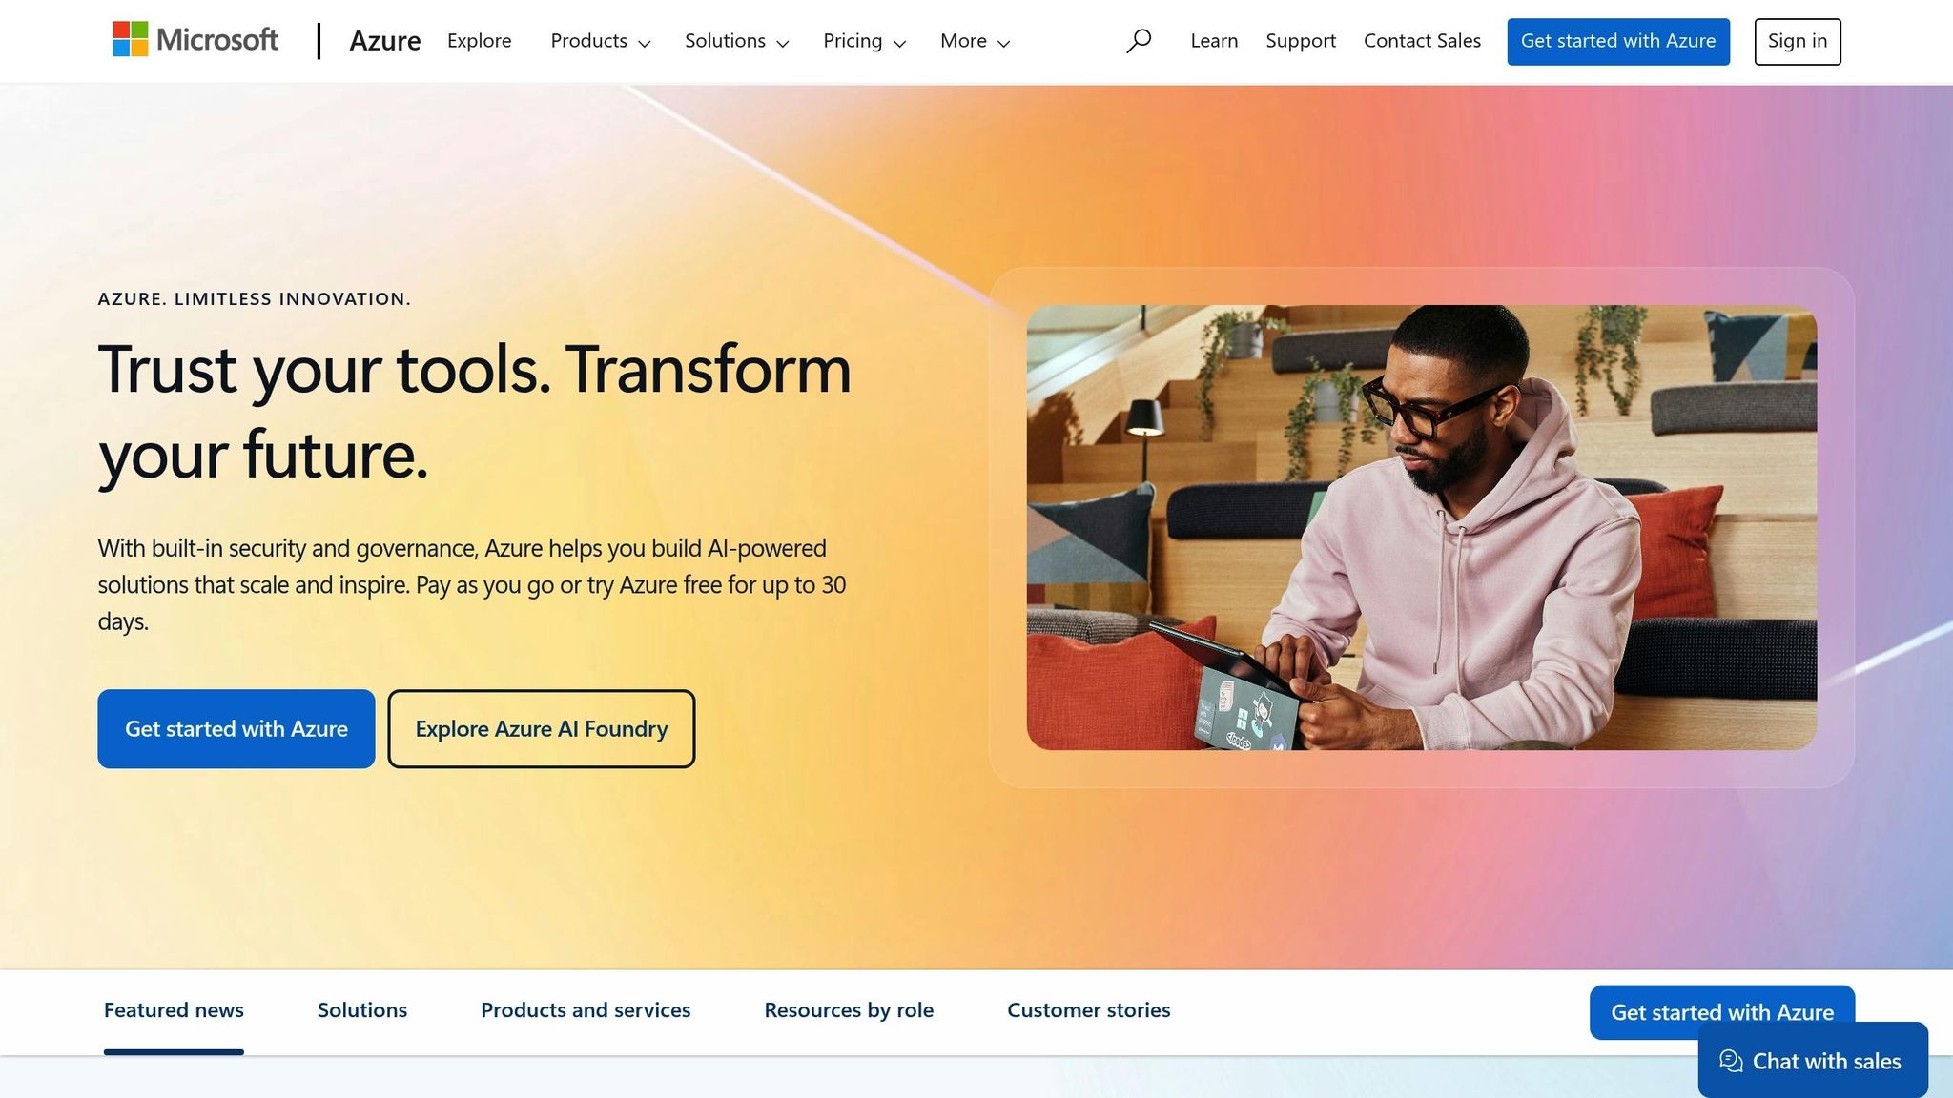Click the hero Get started with Azure button

point(236,729)
